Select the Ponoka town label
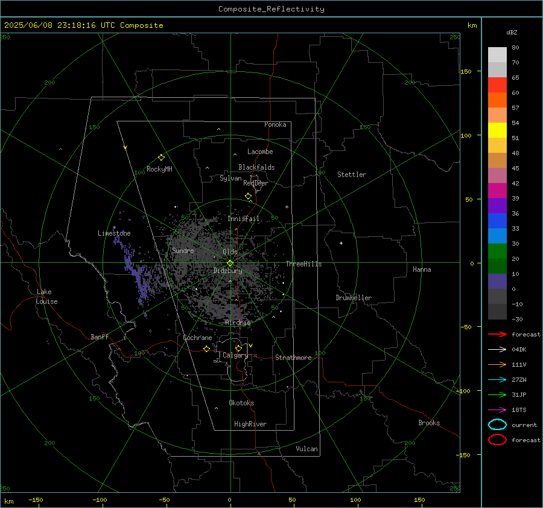The image size is (543, 508). [275, 124]
